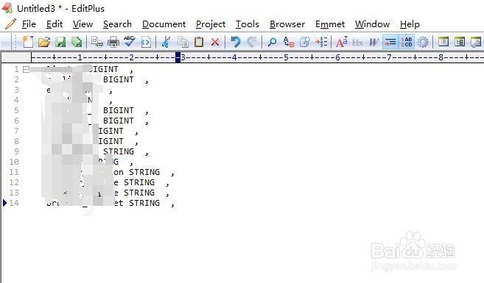Click the Set Font icon
The image size is (484, 283).
click(342, 42)
